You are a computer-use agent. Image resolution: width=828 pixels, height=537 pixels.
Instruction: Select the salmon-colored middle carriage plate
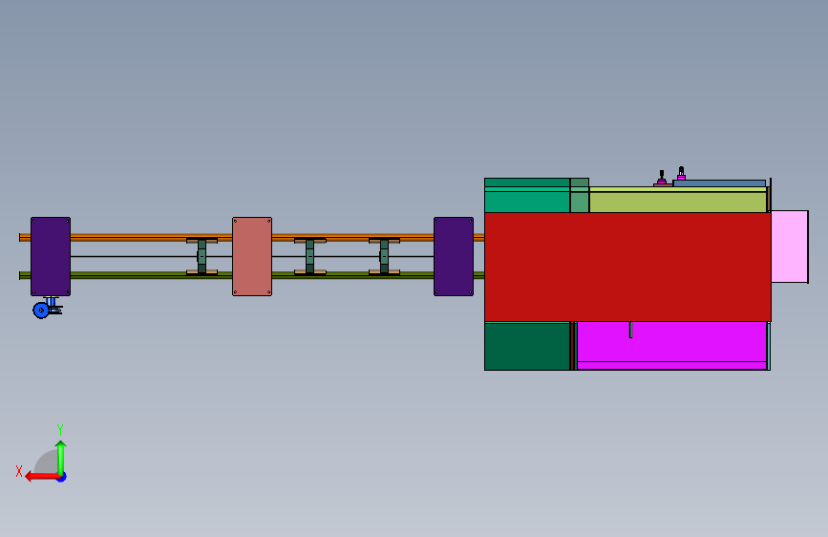252,256
